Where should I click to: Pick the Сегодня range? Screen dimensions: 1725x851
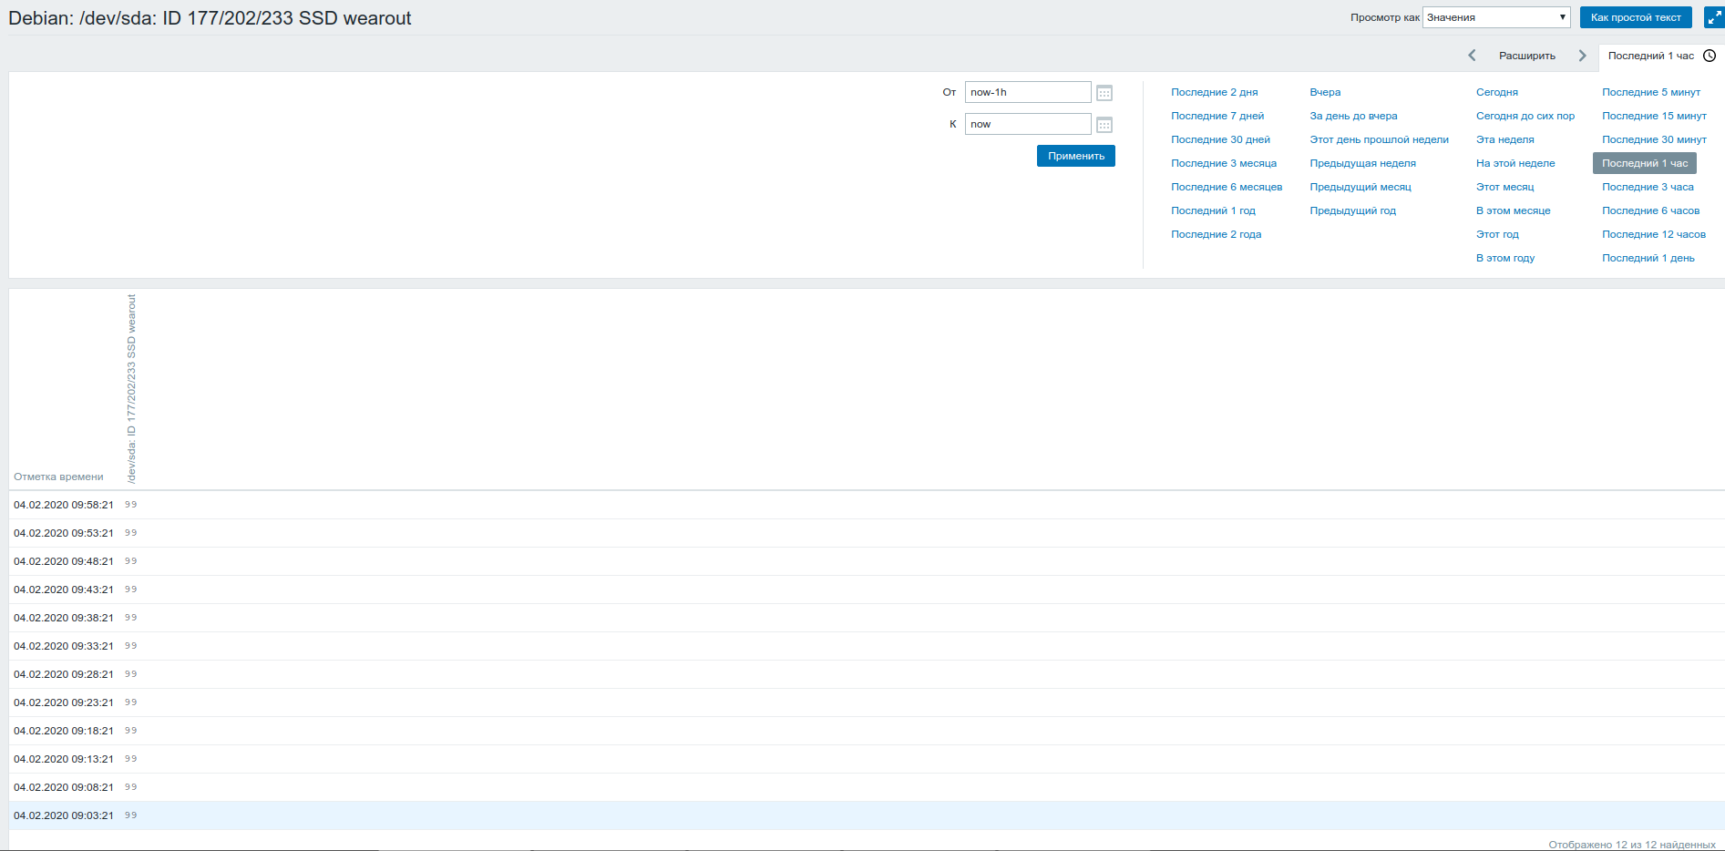coord(1496,92)
